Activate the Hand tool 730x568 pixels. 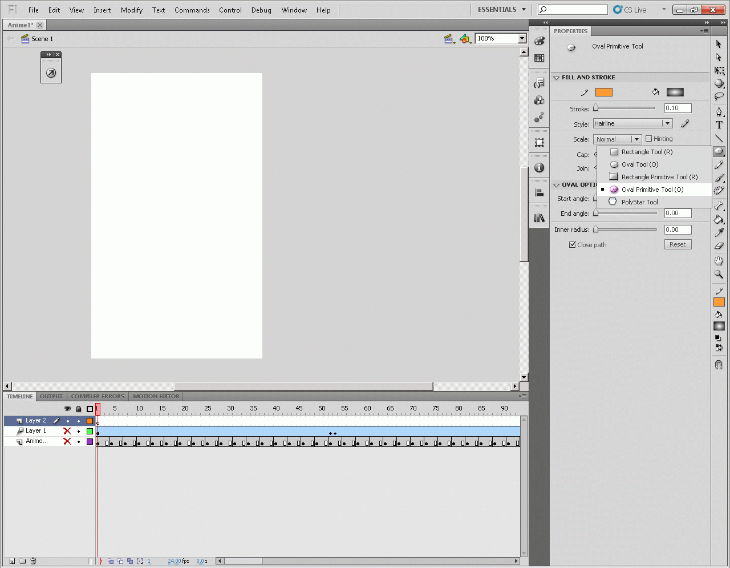click(719, 261)
